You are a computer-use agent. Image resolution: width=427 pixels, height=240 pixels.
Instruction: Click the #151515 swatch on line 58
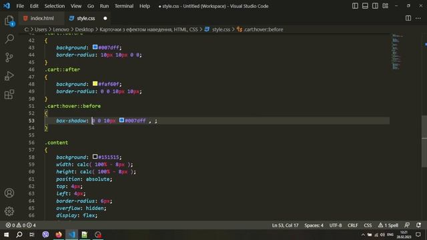pyautogui.click(x=95, y=157)
